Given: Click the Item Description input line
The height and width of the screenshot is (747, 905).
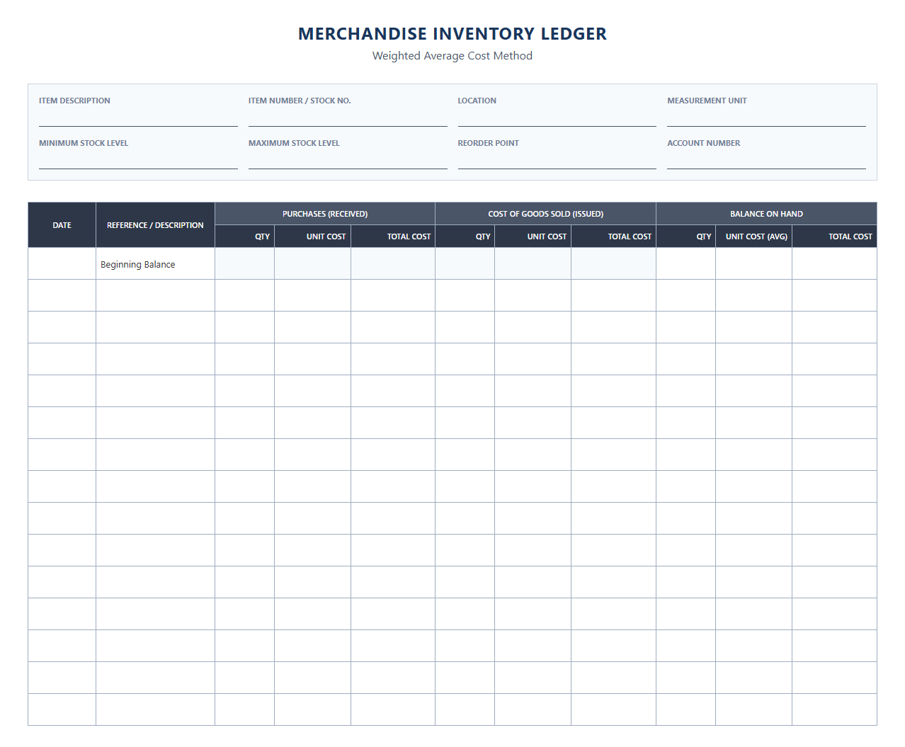Looking at the screenshot, I should coord(138,118).
